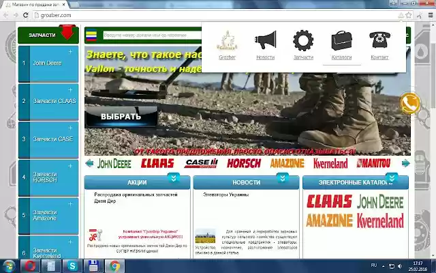
Task: Open CLAAS electronic catalog logo
Action: coord(329,201)
